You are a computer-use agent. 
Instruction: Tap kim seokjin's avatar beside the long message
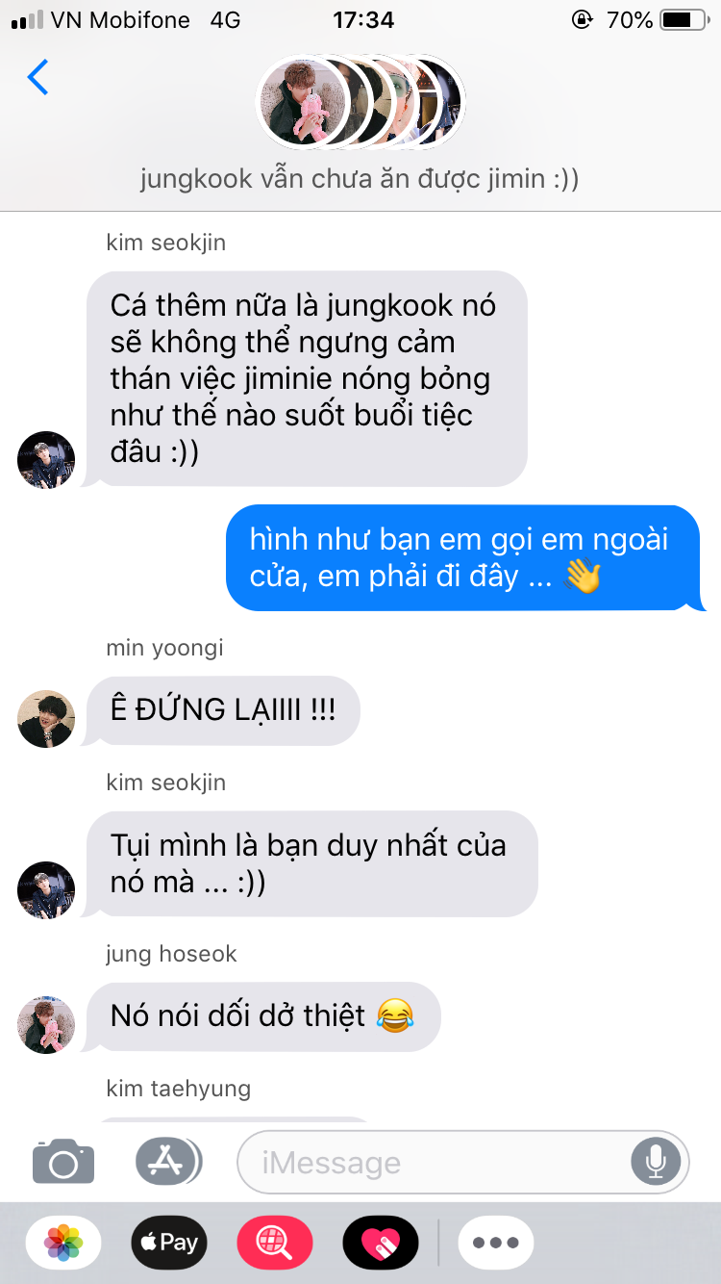pyautogui.click(x=46, y=460)
